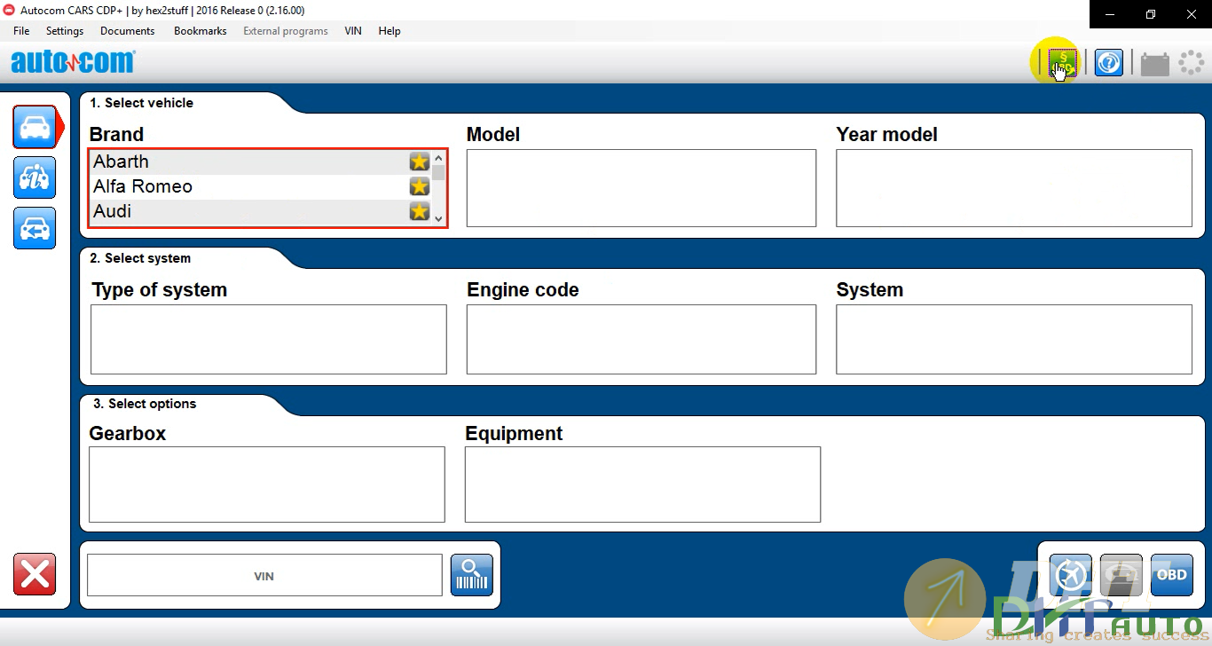Open the File menu

(x=21, y=31)
